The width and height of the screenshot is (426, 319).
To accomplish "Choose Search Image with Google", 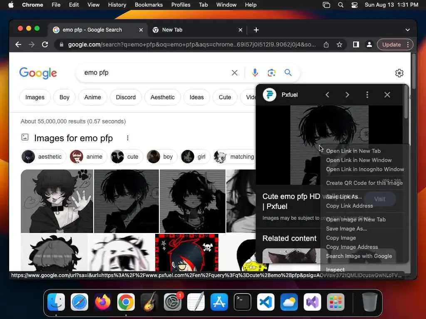I will point(359,256).
